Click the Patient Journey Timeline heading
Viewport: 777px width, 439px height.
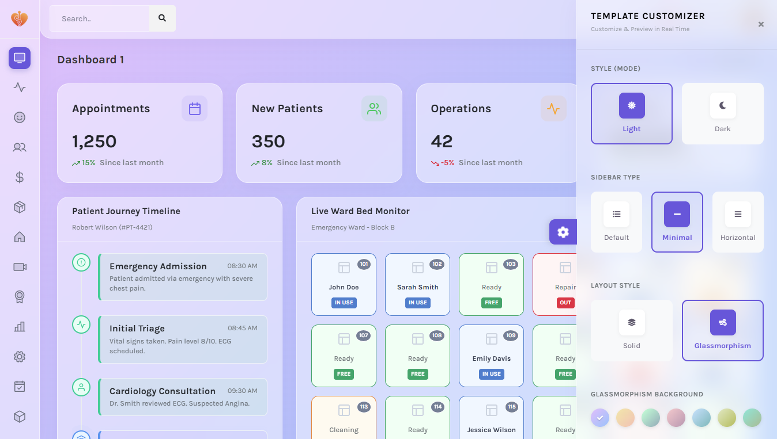pyautogui.click(x=126, y=211)
